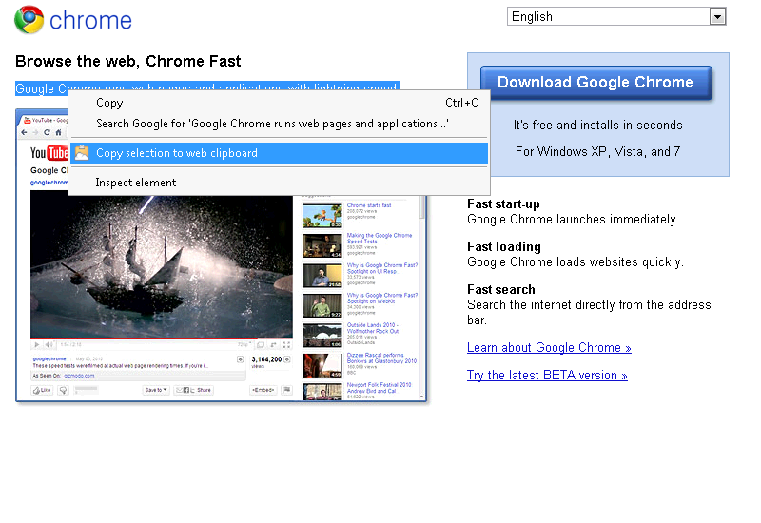Click the back arrow in the YouTube preview

click(x=25, y=132)
